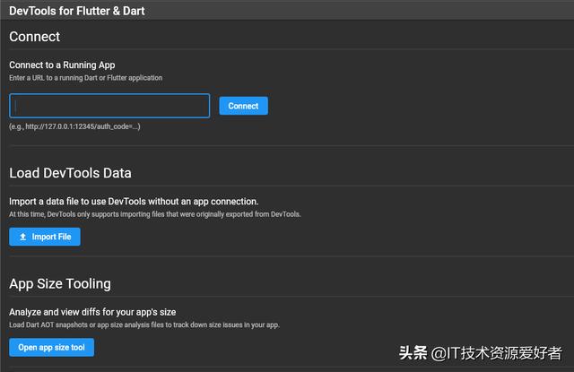Click the divider above Load DevTools Data

(287, 146)
